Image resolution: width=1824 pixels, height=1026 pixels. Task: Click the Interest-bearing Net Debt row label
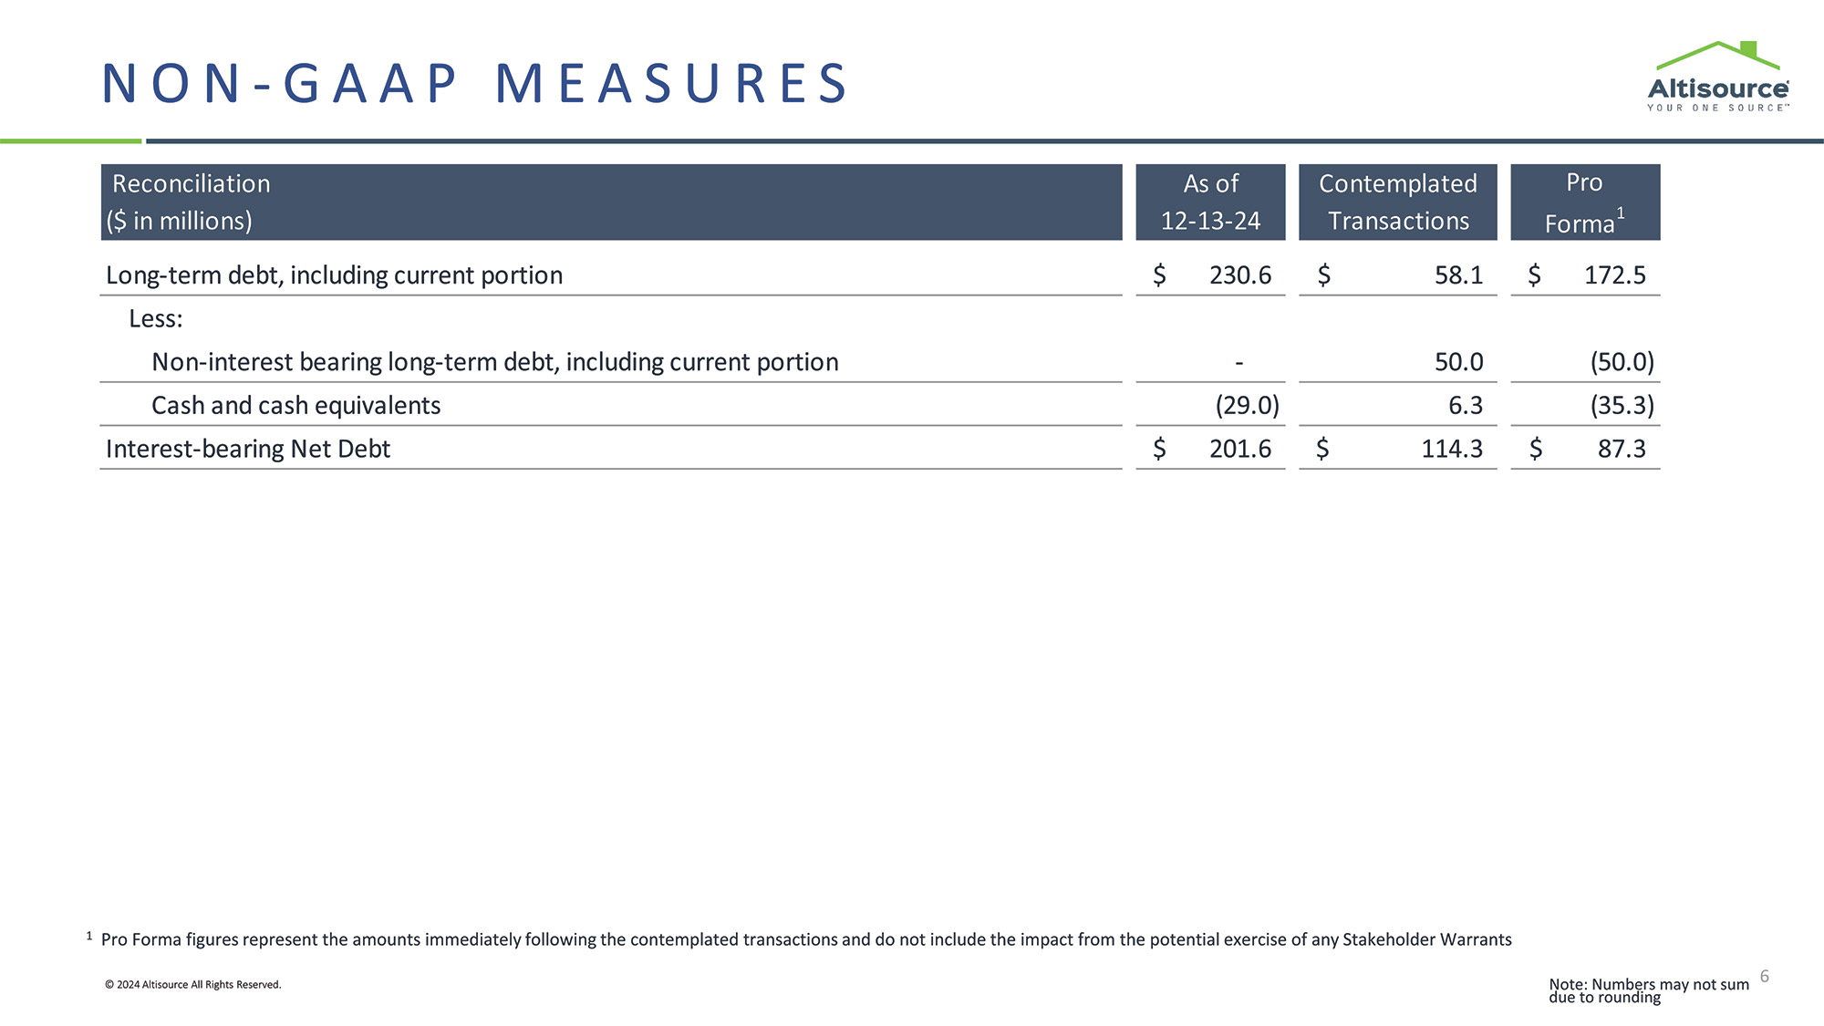pyautogui.click(x=248, y=449)
